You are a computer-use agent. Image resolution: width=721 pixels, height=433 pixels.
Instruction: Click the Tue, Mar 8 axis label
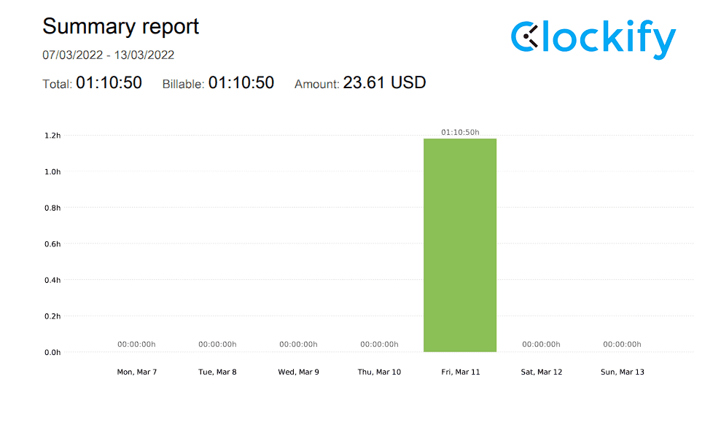point(217,372)
